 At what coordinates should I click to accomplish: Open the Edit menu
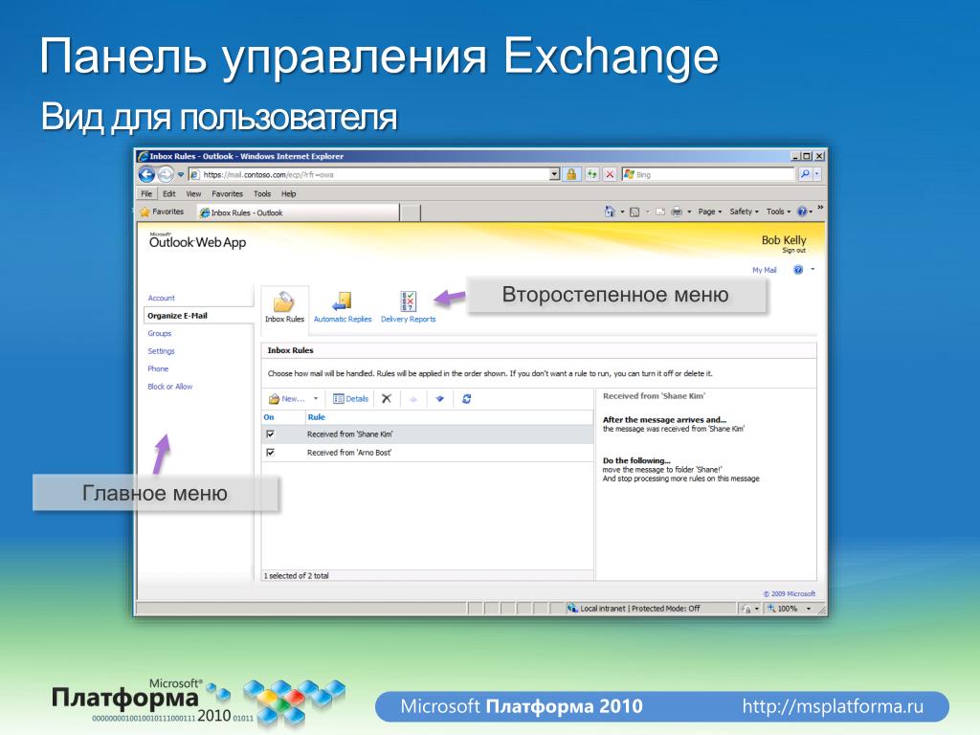(169, 193)
